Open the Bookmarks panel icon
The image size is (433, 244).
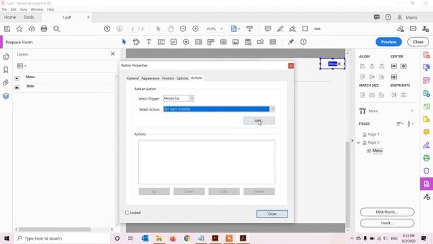pyautogui.click(x=6, y=70)
